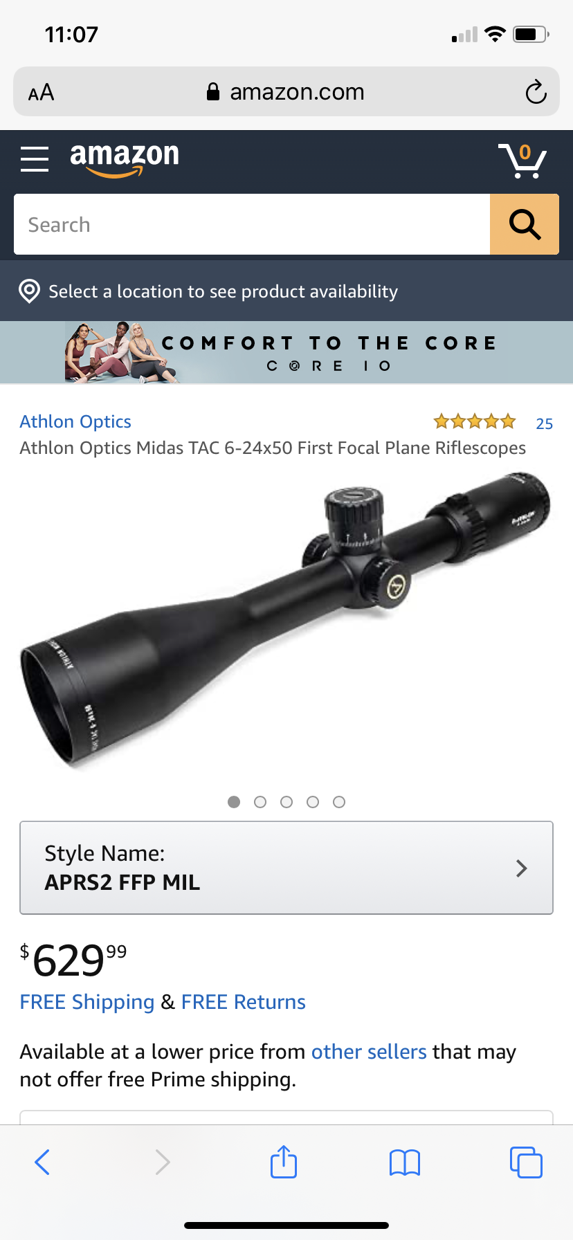This screenshot has width=573, height=1240.
Task: Open the 25 customer reviews
Action: [544, 423]
